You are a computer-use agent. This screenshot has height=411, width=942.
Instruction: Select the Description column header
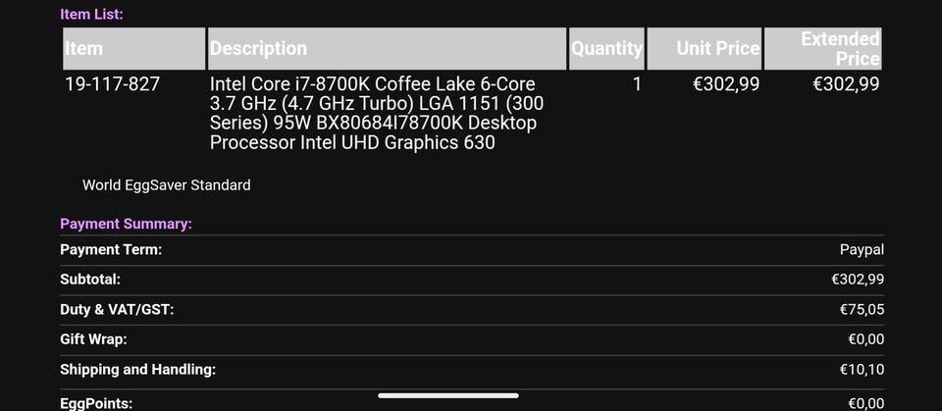tap(259, 48)
